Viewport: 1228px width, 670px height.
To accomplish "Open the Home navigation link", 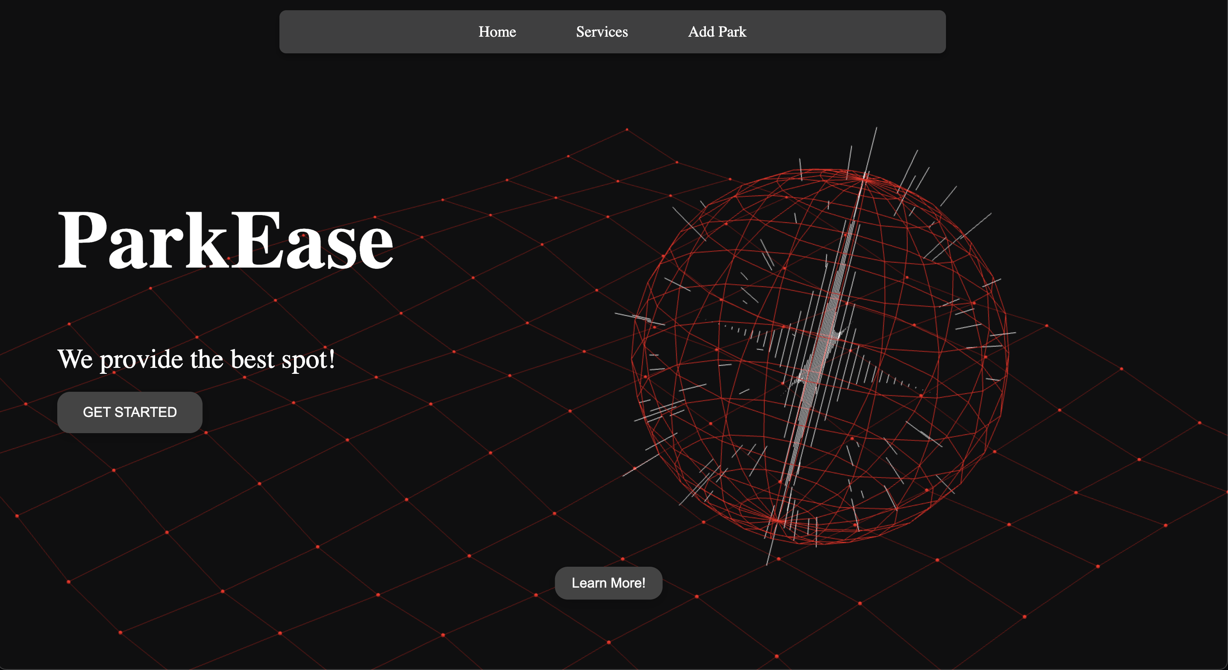I will 497,32.
